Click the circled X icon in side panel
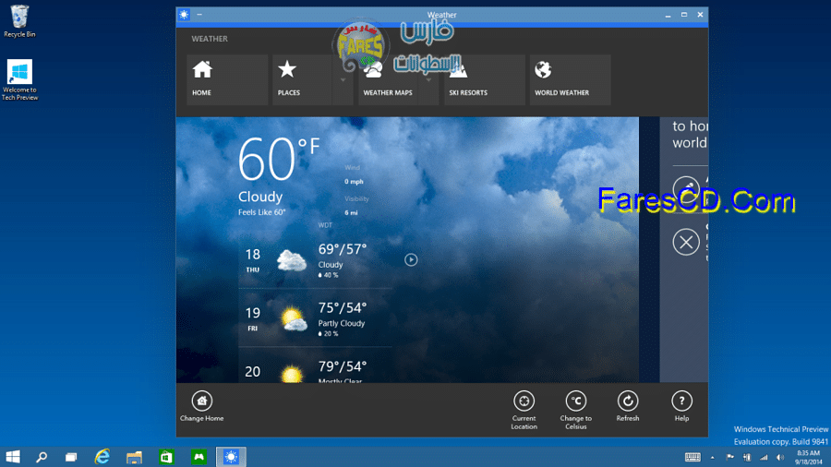Screen dimensions: 831x467 (x=686, y=242)
